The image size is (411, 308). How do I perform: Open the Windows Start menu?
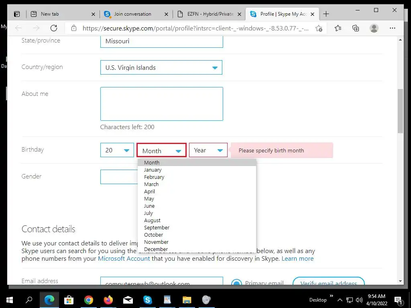10,300
